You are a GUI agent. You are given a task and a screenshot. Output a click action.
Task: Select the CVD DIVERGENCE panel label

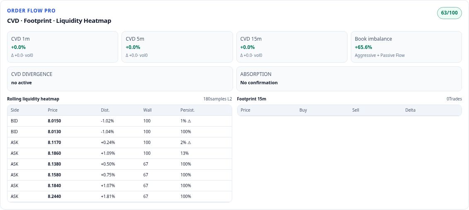[x=32, y=74]
